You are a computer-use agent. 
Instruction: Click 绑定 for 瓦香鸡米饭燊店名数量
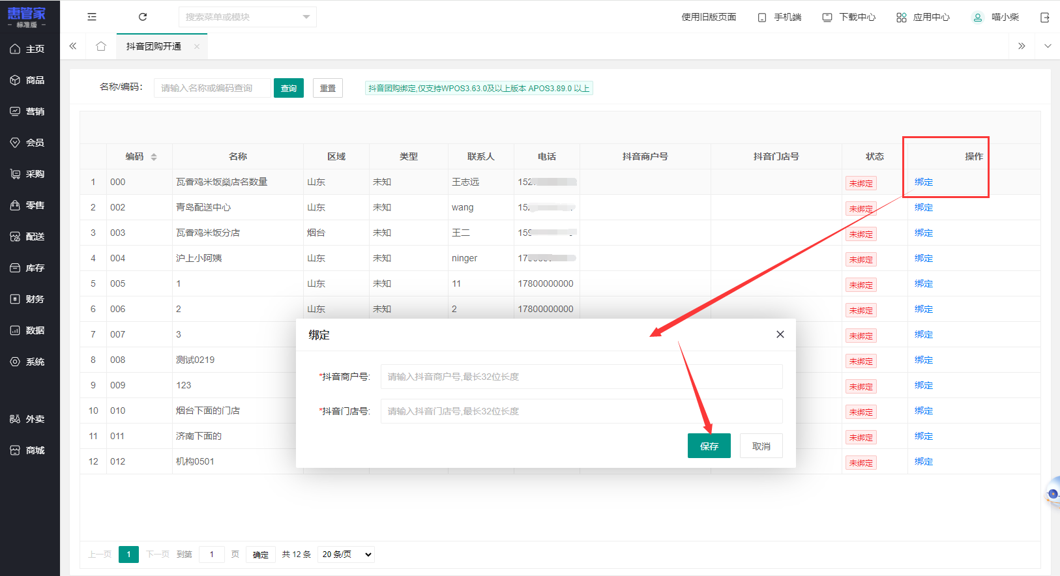tap(924, 182)
